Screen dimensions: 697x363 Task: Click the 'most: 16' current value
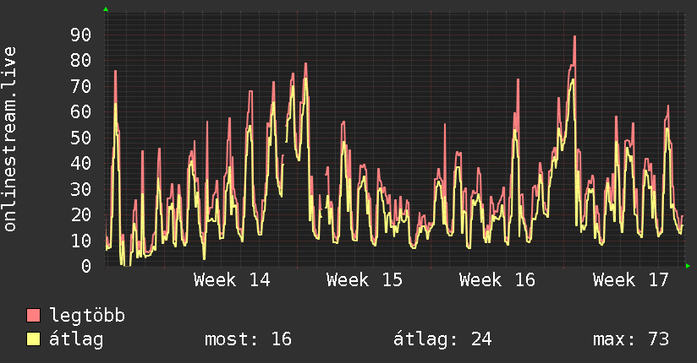coord(248,339)
